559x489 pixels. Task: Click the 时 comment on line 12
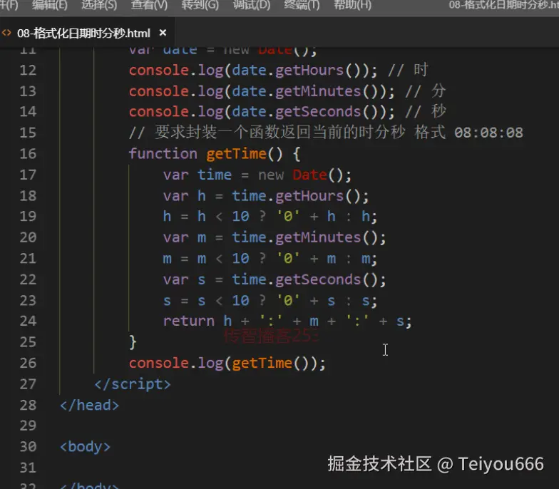click(x=421, y=70)
